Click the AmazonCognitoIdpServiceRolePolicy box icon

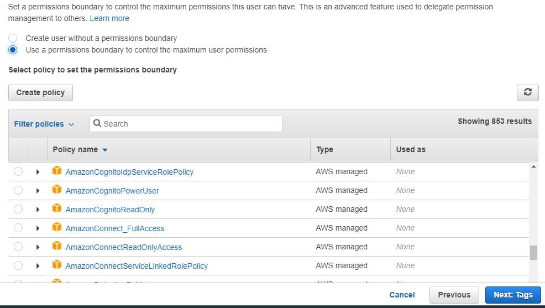click(56, 171)
